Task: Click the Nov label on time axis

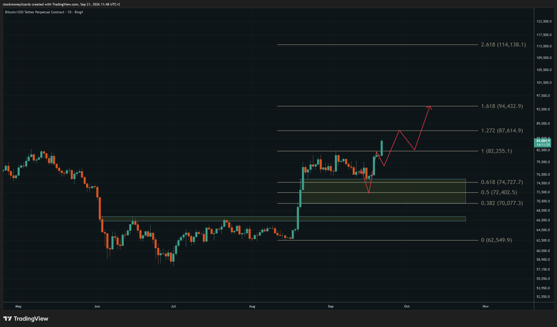Action: tap(486, 307)
